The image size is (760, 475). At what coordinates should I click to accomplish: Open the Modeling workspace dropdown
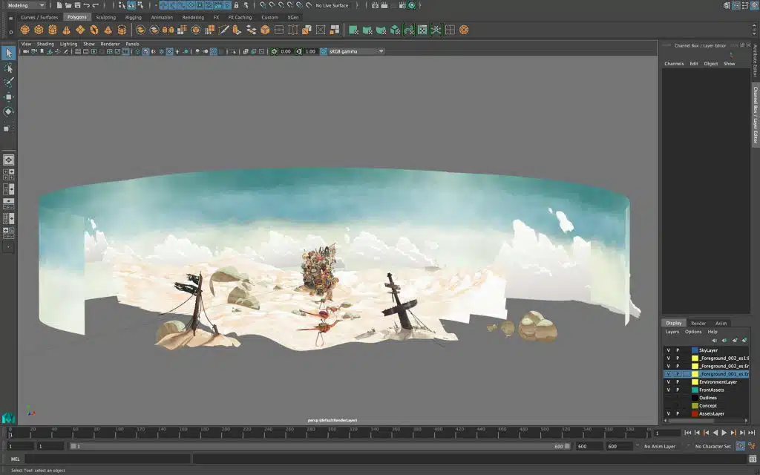(25, 5)
